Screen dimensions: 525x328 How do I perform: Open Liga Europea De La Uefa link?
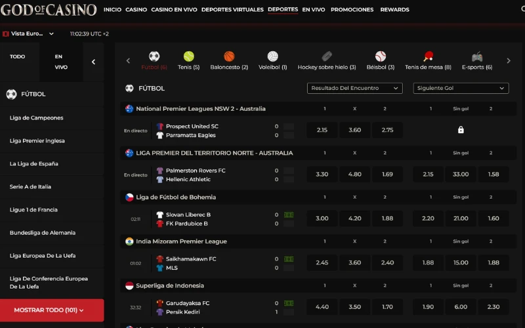43,256
